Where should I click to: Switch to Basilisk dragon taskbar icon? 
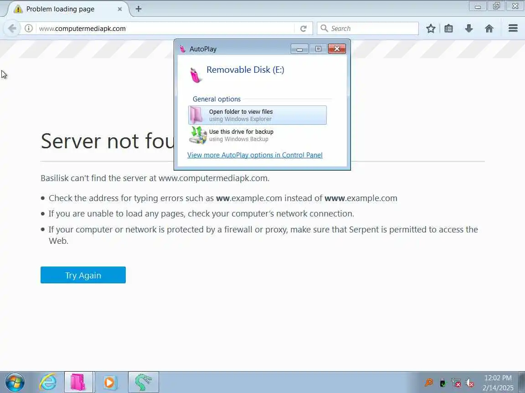(143, 382)
